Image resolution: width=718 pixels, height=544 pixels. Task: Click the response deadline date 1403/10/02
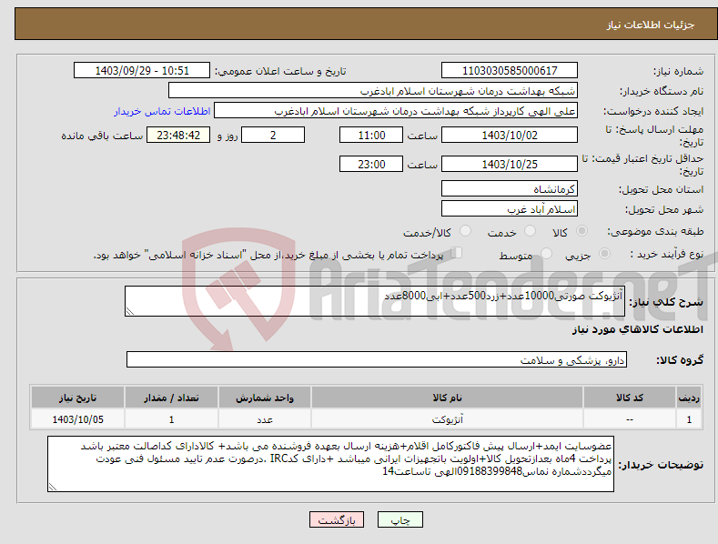(x=510, y=135)
